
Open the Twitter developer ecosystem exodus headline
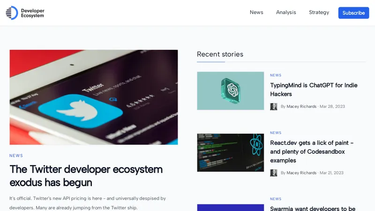coord(86,175)
